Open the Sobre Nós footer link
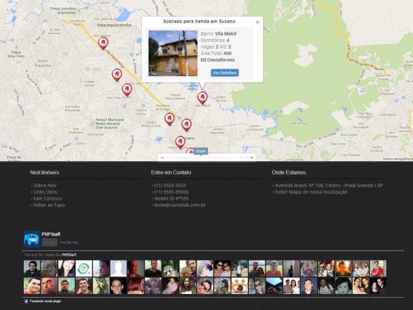This screenshot has height=310, width=413. click(x=44, y=185)
